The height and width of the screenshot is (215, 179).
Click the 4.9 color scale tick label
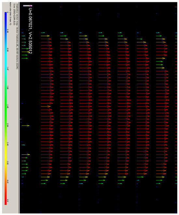click(8, 200)
